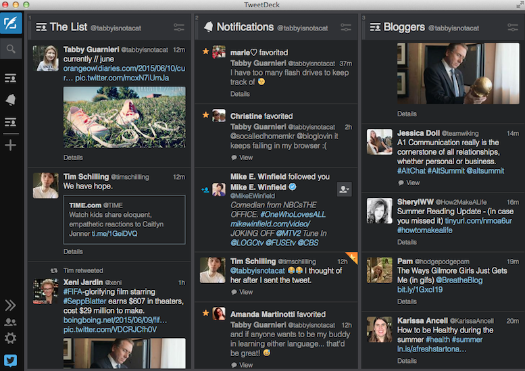525x371 pixels.
Task: Jump to Notifications column via bell sidebar icon
Action: [x=11, y=100]
